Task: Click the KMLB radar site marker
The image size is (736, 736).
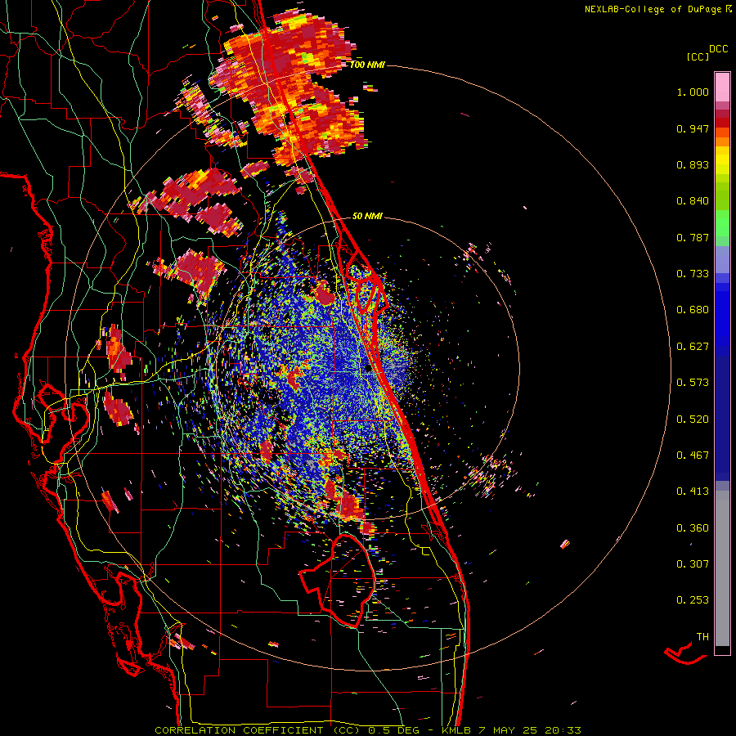Action: click(x=368, y=369)
